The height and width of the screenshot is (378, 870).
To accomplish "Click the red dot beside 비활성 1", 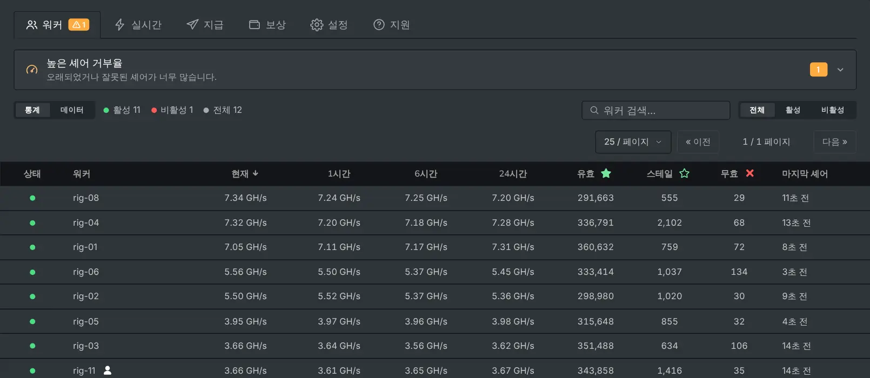I will coord(154,110).
